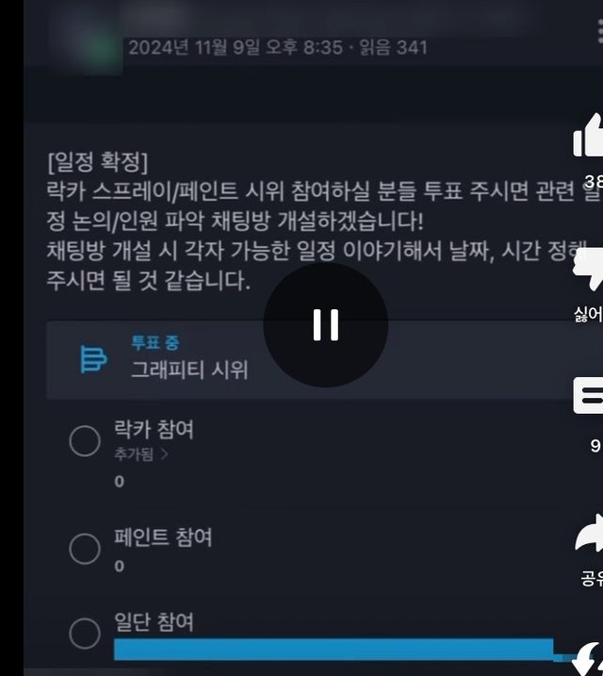The height and width of the screenshot is (676, 603).
Task: Tap the thumbs-down dislike icon
Action: tap(588, 269)
